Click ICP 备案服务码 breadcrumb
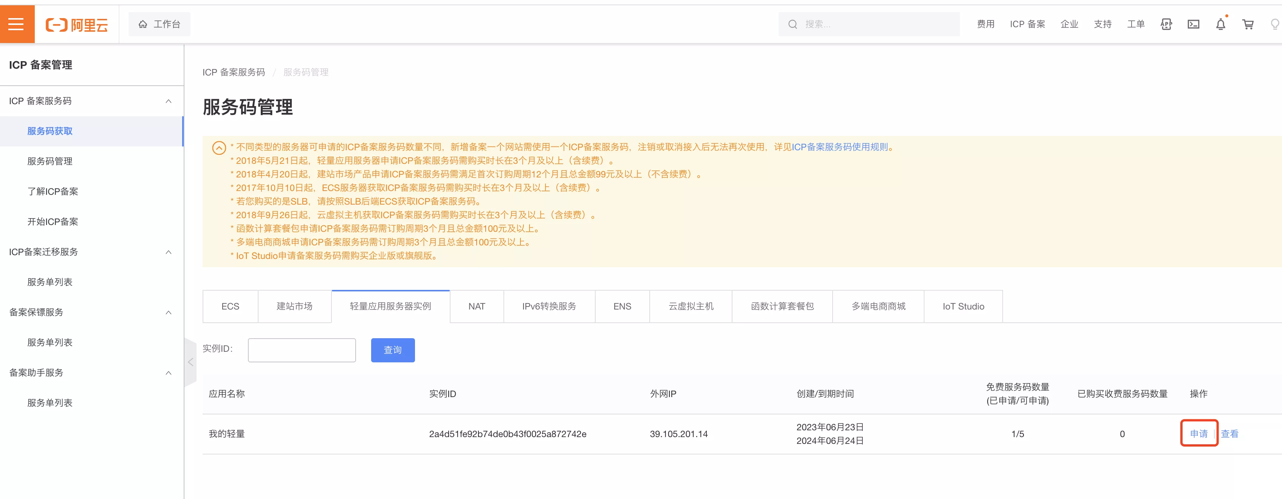 pos(234,72)
